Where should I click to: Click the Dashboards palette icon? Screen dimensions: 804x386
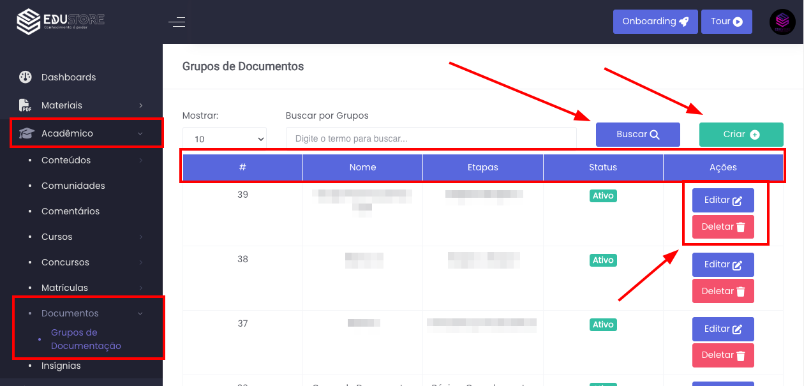[26, 77]
